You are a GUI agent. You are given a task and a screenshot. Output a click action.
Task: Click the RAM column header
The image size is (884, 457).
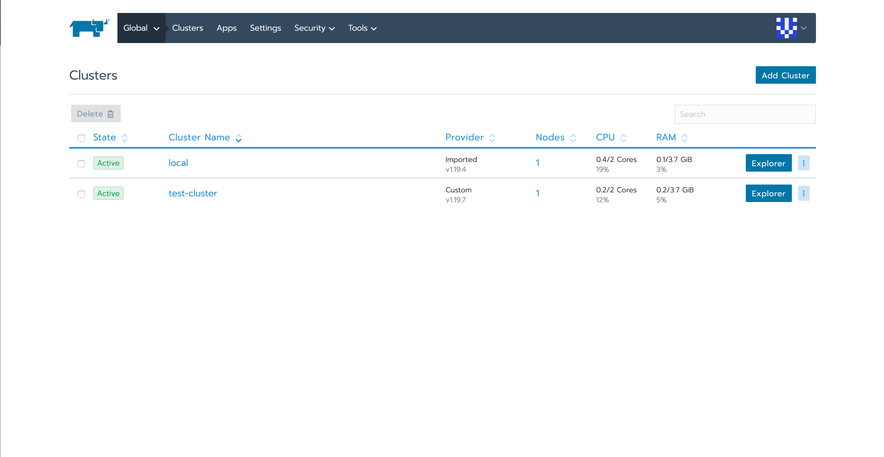pyautogui.click(x=666, y=137)
